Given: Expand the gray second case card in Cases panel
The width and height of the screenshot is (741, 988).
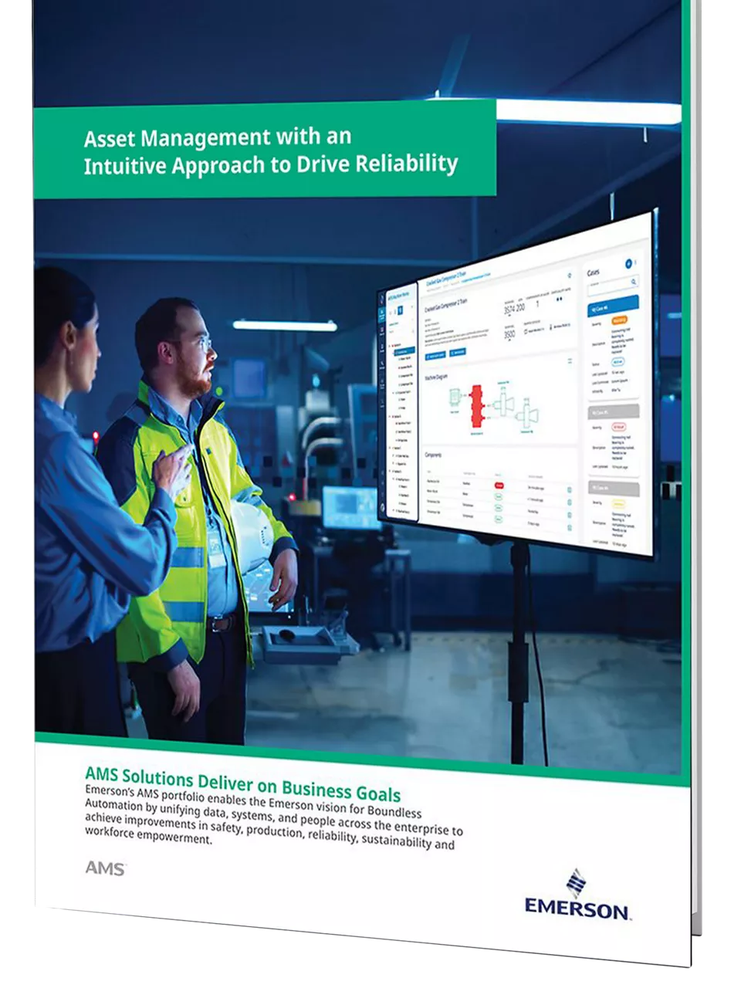Looking at the screenshot, I should pos(614,411).
